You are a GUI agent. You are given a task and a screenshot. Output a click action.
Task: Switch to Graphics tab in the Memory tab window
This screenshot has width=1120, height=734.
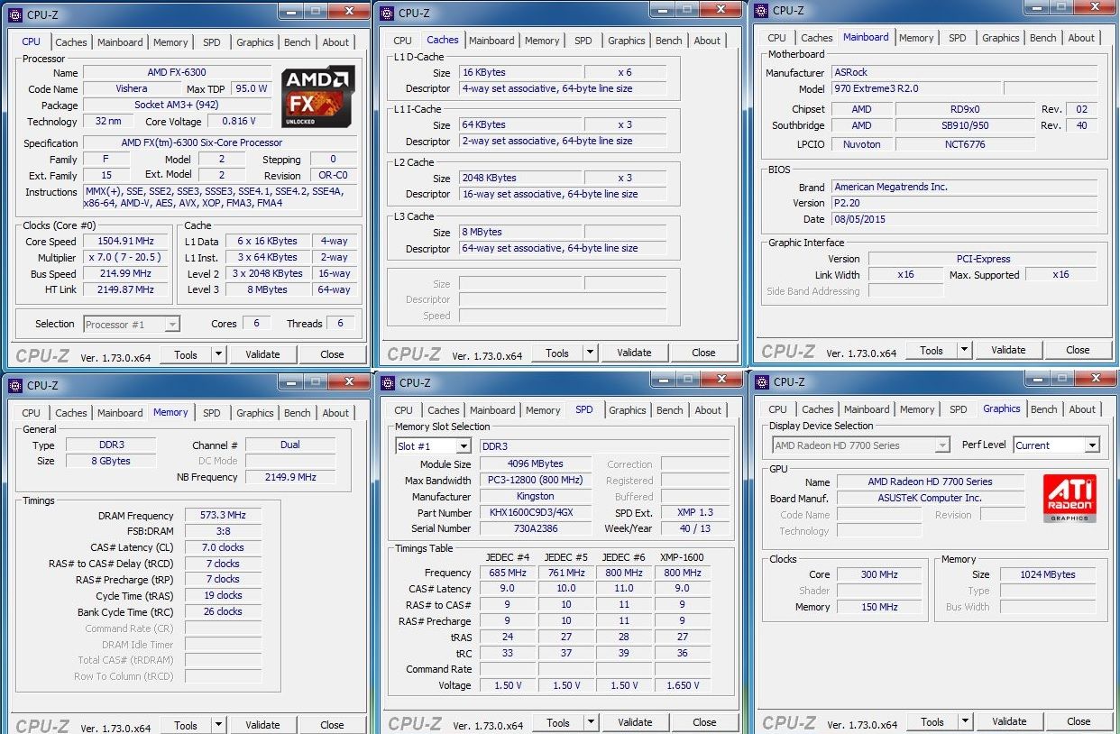click(x=255, y=413)
